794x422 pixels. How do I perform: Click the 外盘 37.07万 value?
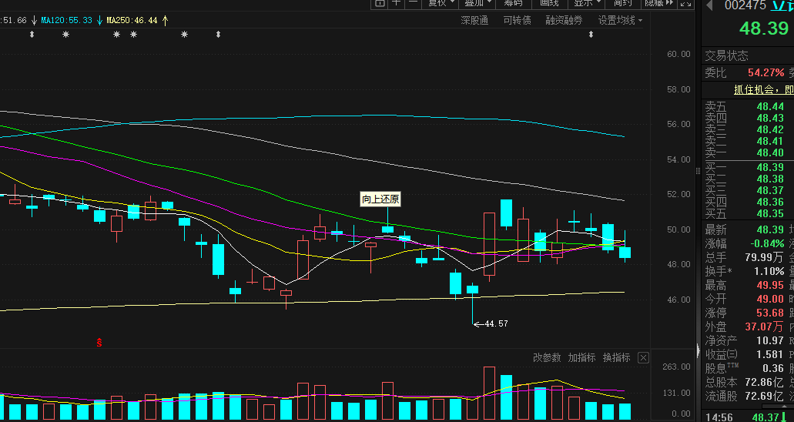[764, 327]
